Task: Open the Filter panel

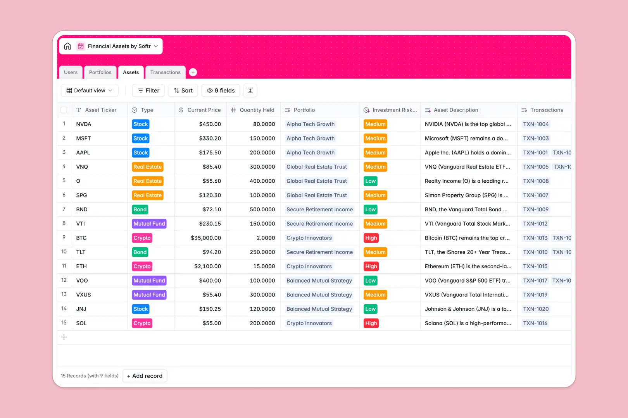Action: point(148,90)
